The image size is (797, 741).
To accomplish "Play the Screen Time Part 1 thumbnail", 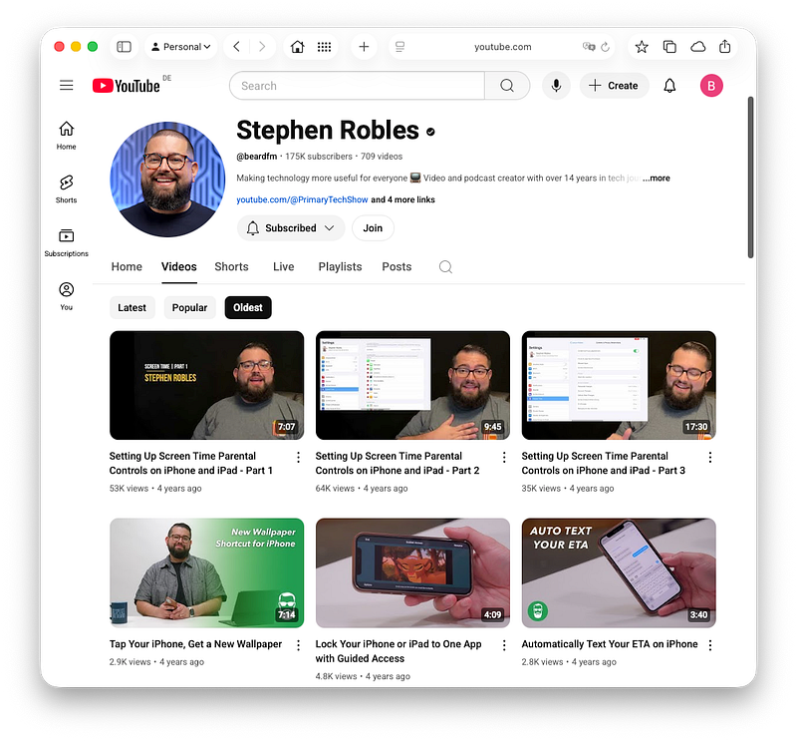I will [x=207, y=385].
